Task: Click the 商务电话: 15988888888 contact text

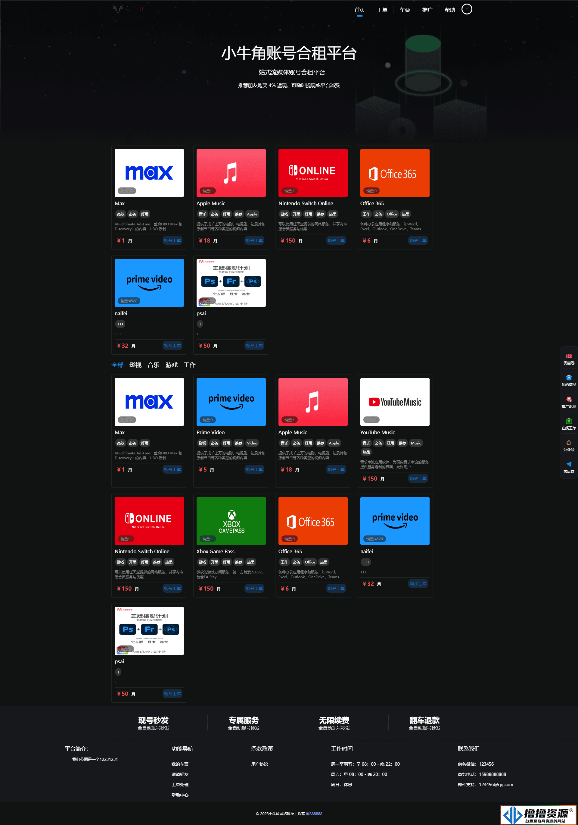Action: point(482,774)
